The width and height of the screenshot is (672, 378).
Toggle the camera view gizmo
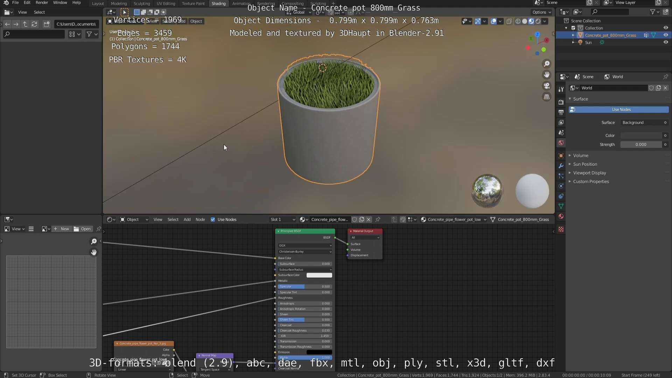546,86
